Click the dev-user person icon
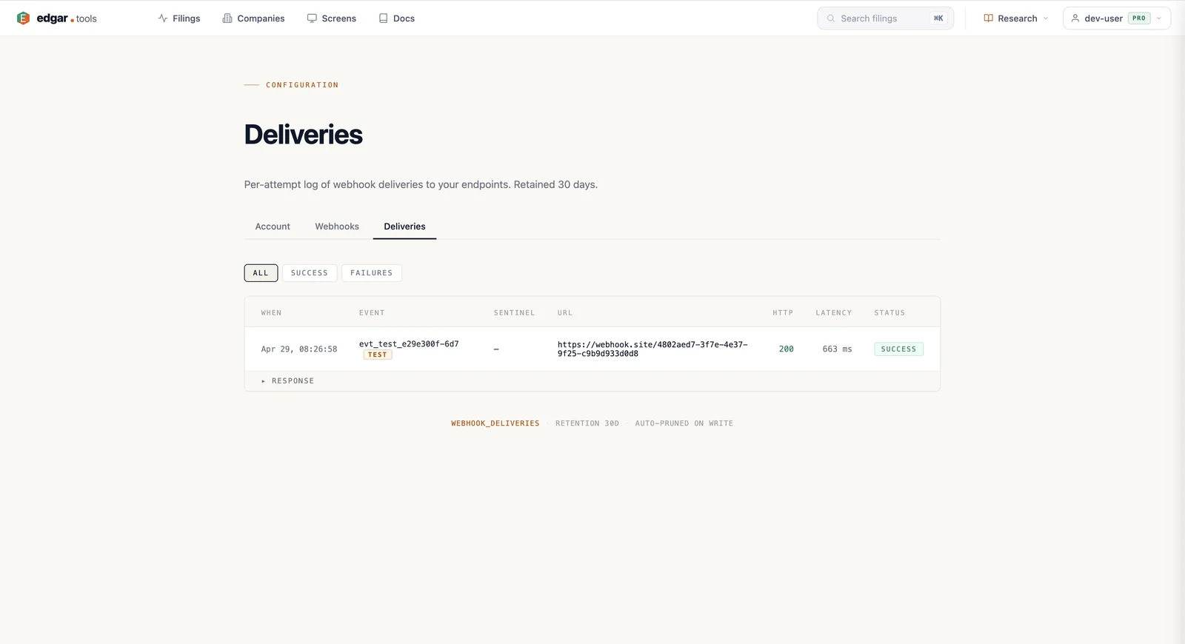The image size is (1185, 644). (x=1075, y=19)
